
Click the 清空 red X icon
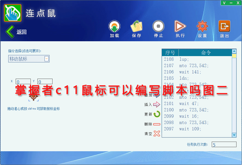click(157, 134)
